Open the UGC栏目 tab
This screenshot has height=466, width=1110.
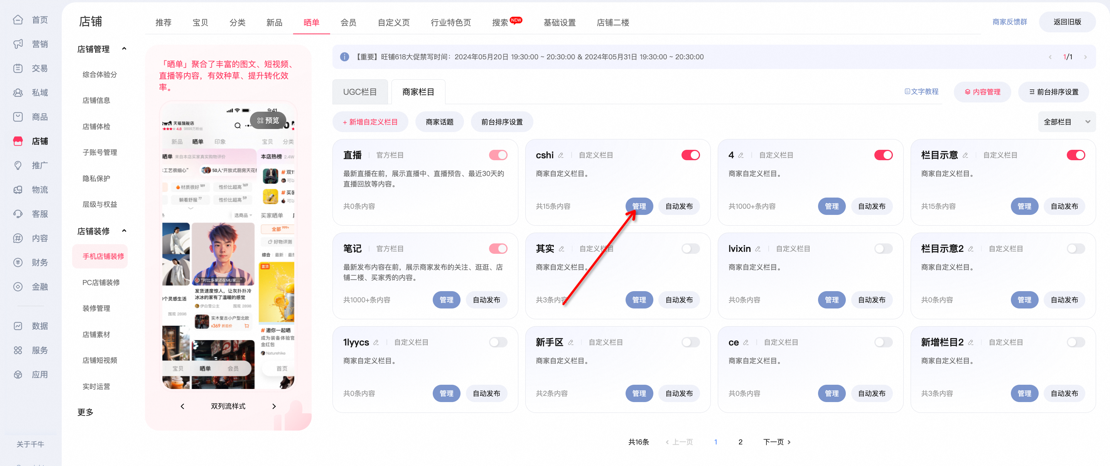tap(360, 92)
